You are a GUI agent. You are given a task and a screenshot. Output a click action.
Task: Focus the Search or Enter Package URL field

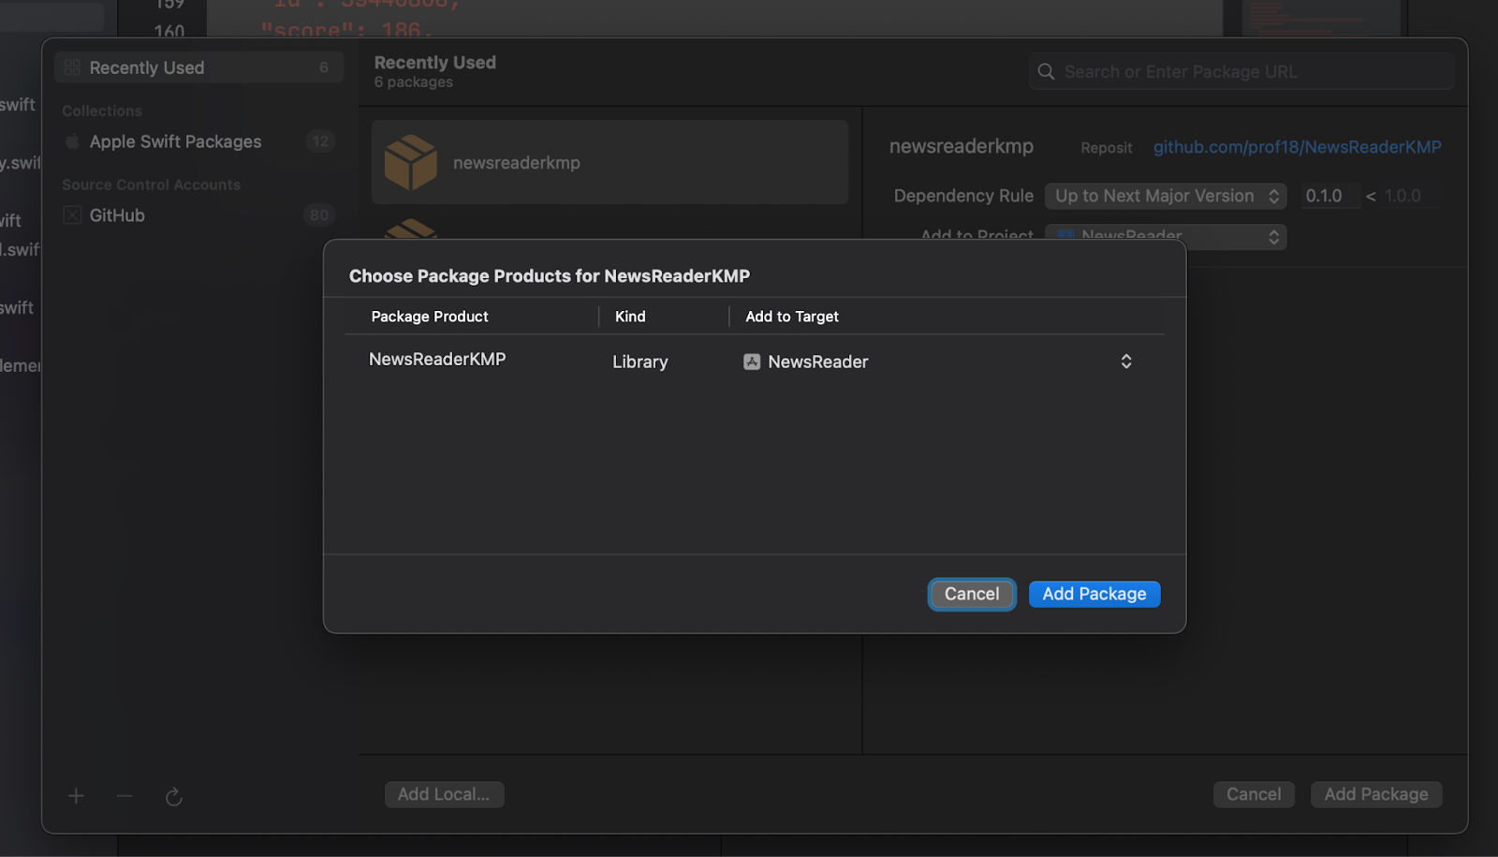[x=1241, y=72]
